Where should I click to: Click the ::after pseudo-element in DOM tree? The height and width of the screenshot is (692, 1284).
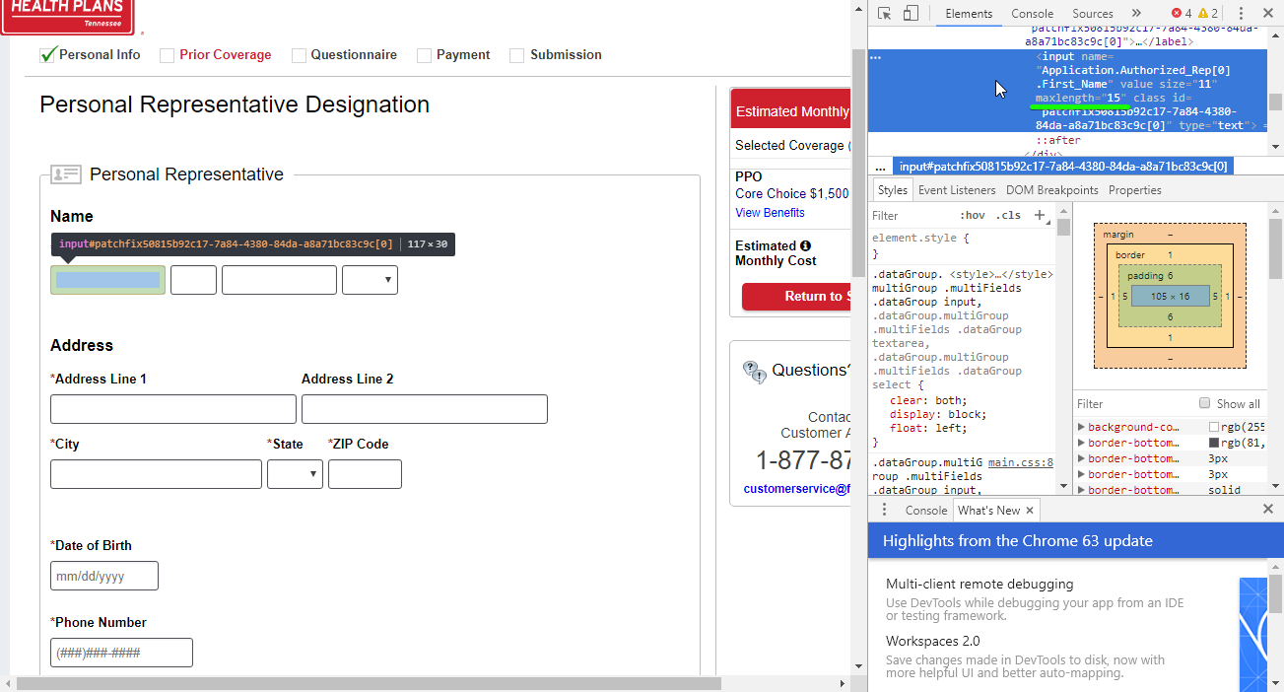click(x=1057, y=140)
